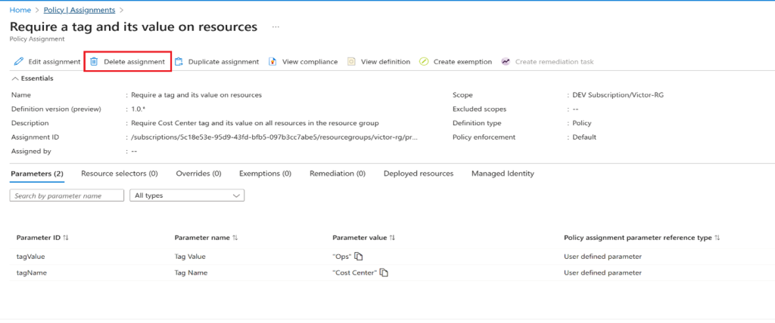Click the Policy enforcement Default value
775x323 pixels.
pos(584,137)
